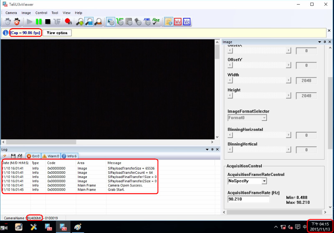Pin the Image panel
334x233 pixels.
coord(325,42)
